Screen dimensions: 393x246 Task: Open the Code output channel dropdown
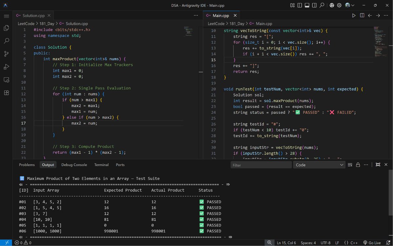pyautogui.click(x=319, y=165)
